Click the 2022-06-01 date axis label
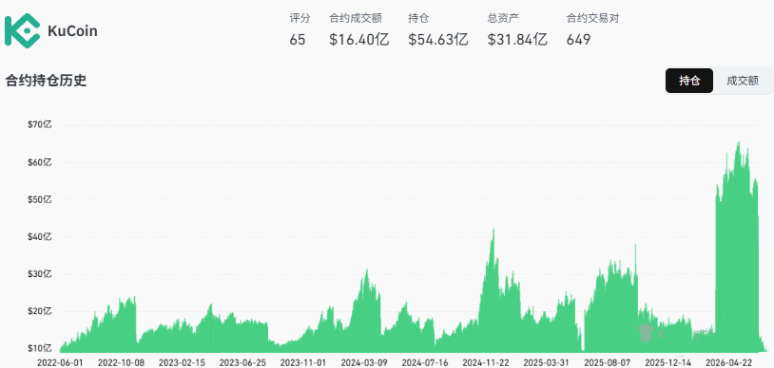The width and height of the screenshot is (774, 368). tap(60, 362)
